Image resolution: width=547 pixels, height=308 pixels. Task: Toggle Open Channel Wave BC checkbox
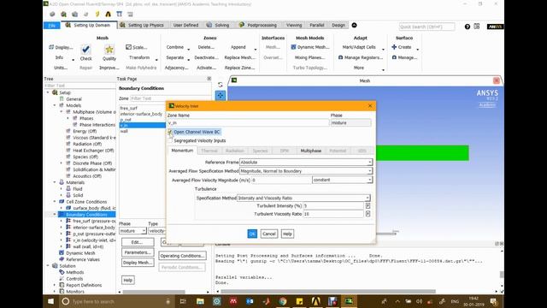pos(170,132)
